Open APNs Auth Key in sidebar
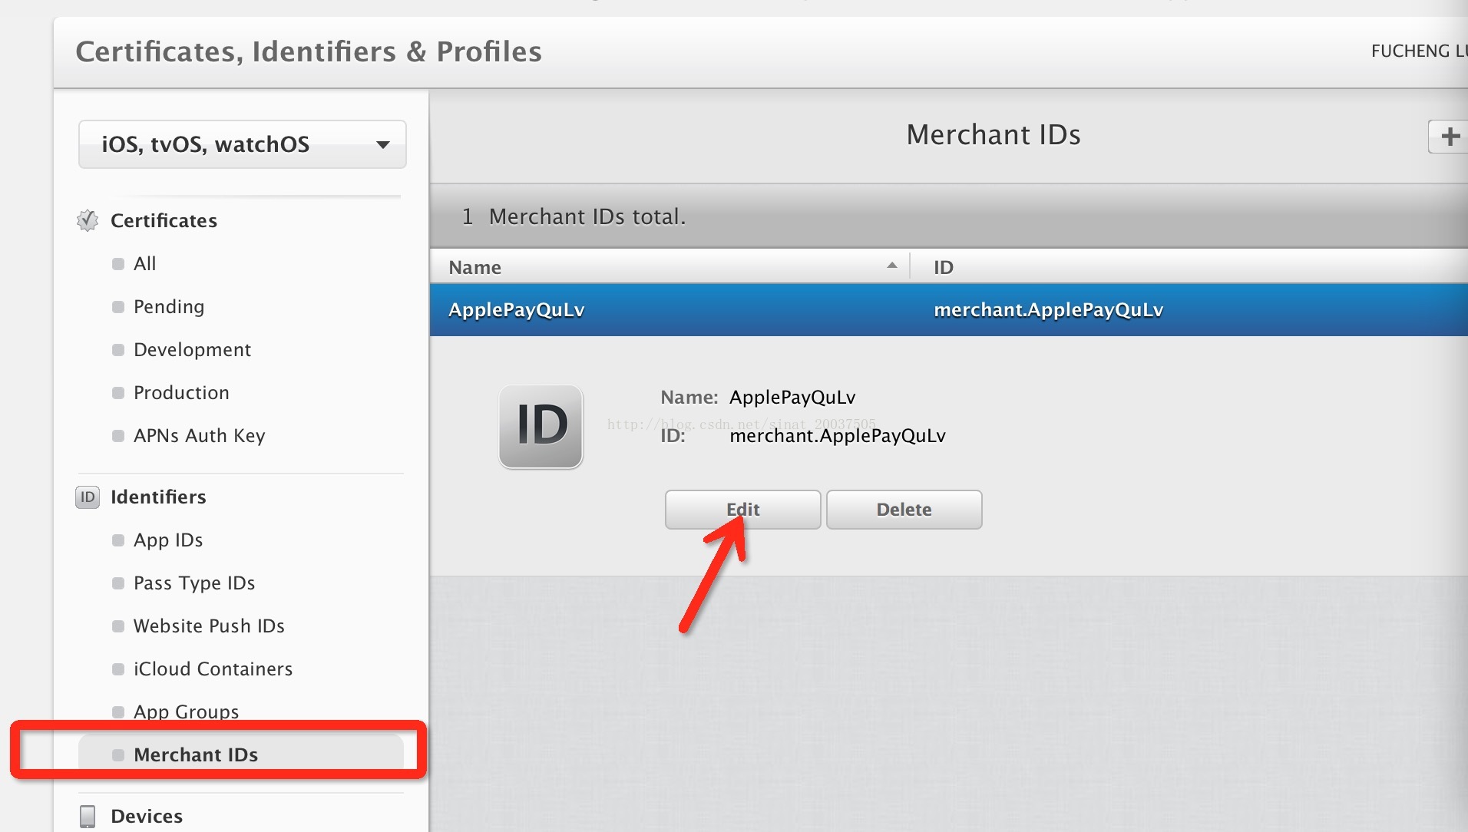 tap(199, 435)
